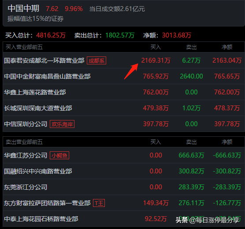Select 东方财富拉萨团结路第一营业部 row name

[x=47, y=203]
